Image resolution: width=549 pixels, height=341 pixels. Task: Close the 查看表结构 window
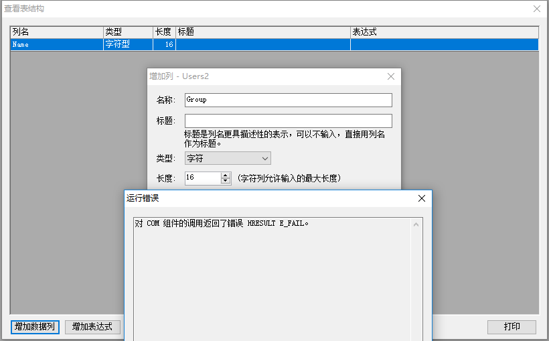coord(537,9)
